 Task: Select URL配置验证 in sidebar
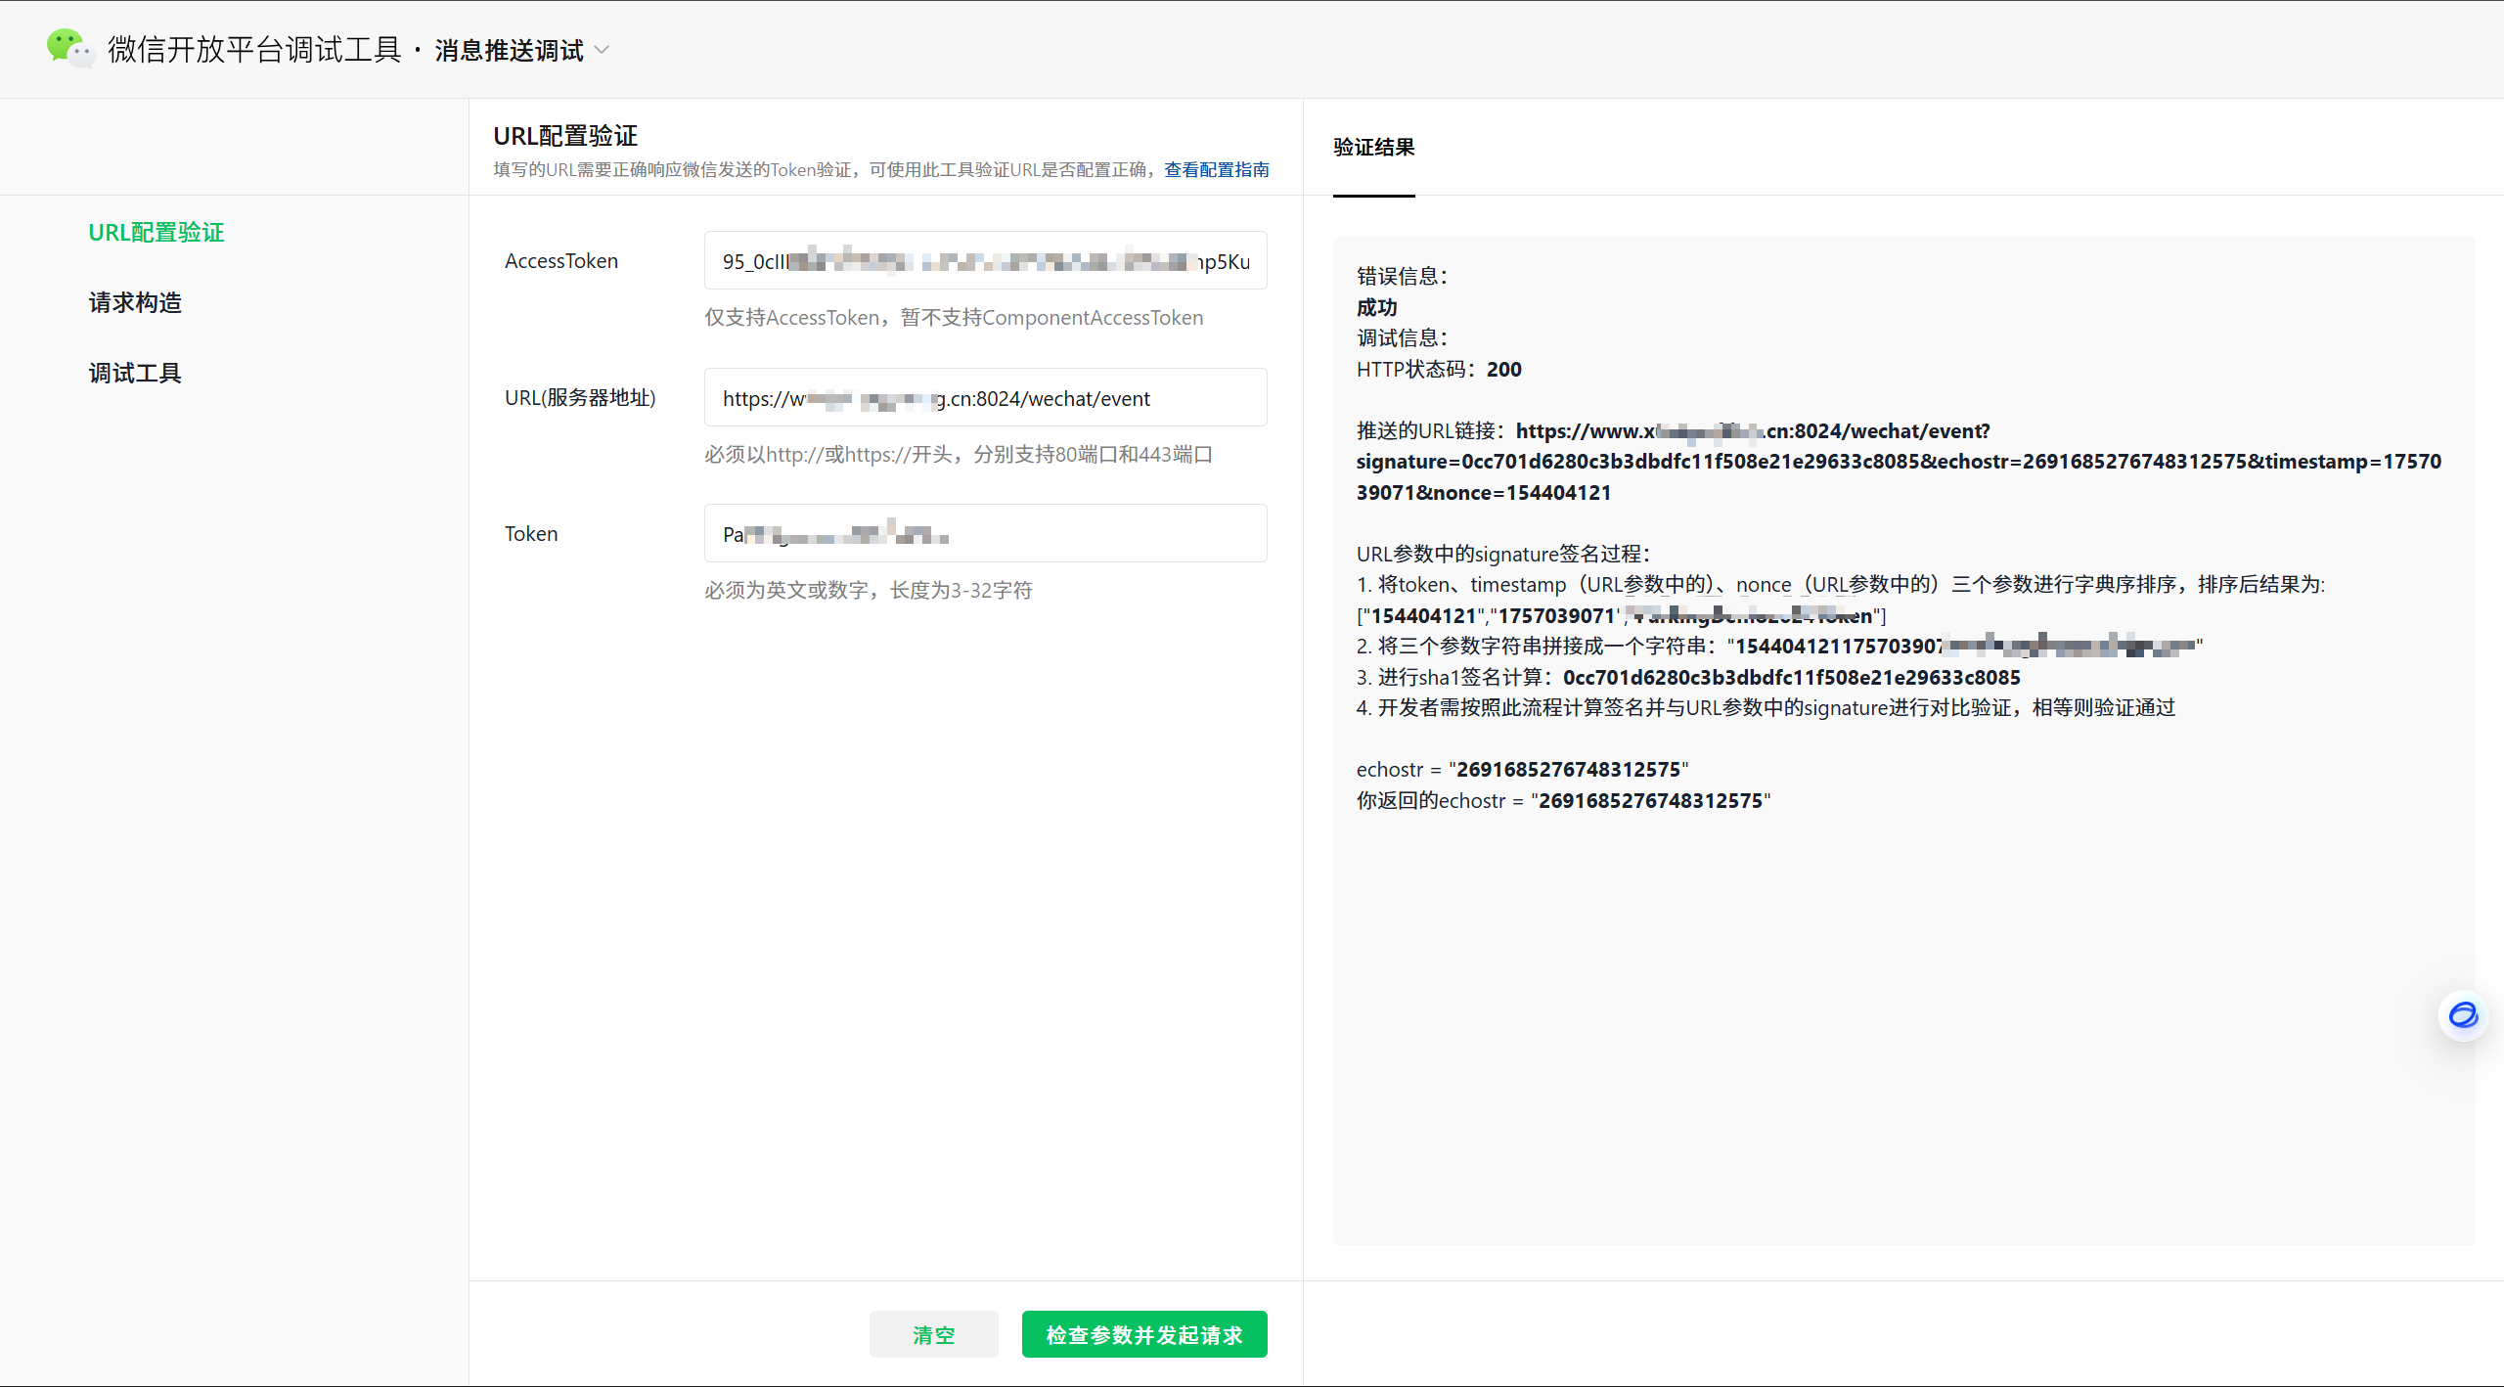(156, 233)
